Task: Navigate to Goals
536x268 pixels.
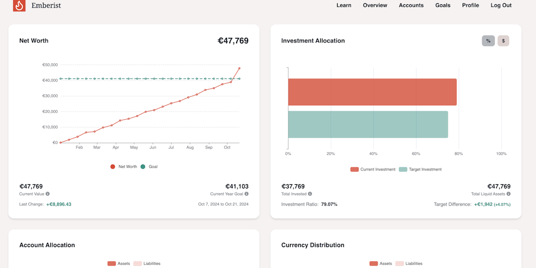Action: [443, 5]
